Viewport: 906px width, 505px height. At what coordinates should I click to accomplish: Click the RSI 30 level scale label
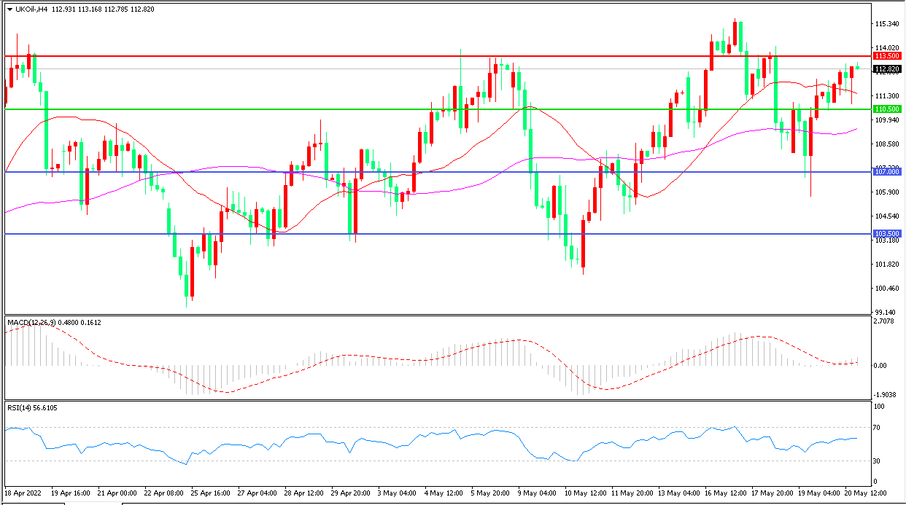coord(880,461)
